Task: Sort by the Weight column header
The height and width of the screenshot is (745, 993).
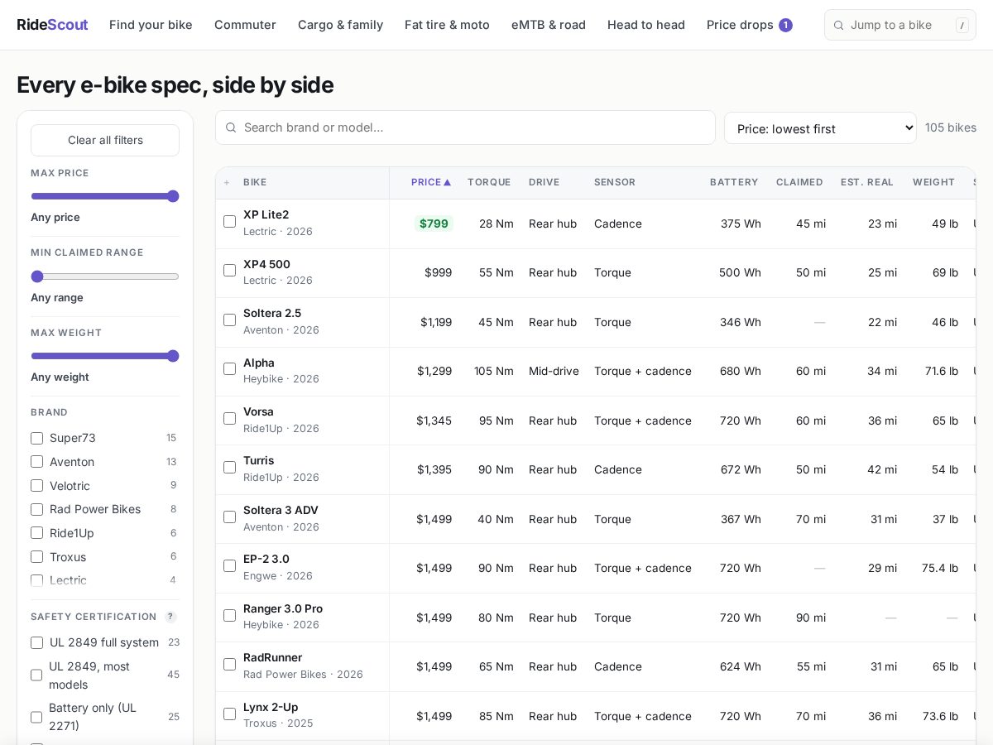Action: click(934, 182)
